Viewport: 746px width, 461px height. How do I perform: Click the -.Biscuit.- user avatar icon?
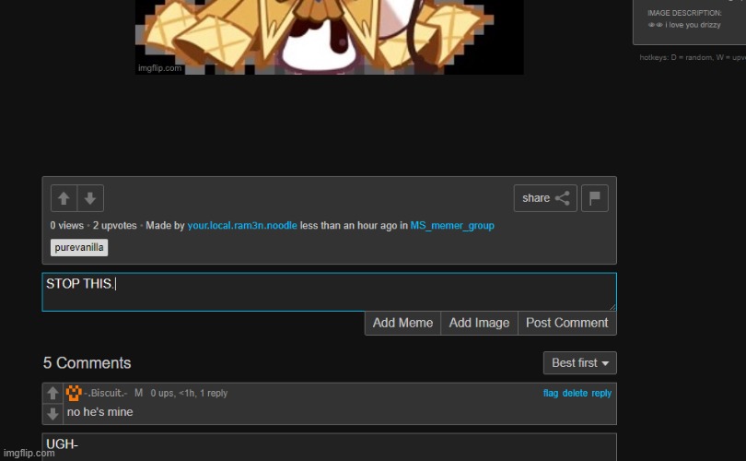(x=74, y=393)
